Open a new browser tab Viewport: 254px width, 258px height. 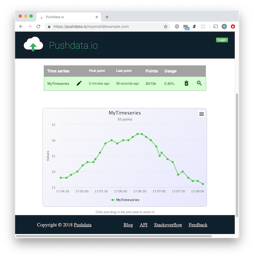pos(107,17)
